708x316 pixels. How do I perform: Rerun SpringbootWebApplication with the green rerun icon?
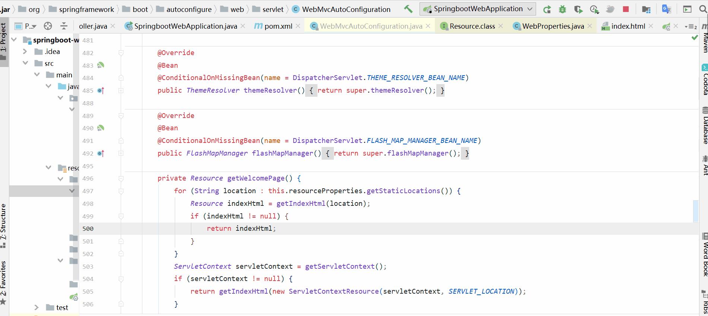(x=547, y=9)
